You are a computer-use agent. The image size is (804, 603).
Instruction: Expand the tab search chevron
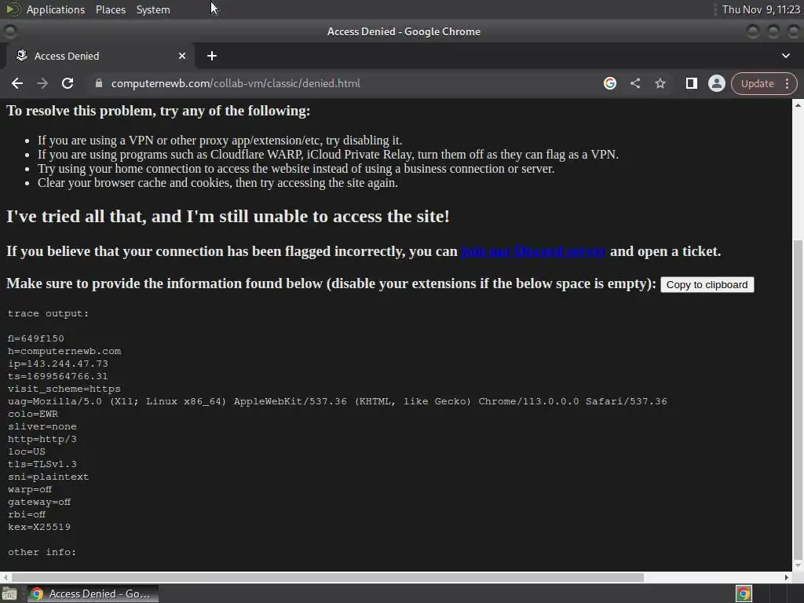pos(785,56)
